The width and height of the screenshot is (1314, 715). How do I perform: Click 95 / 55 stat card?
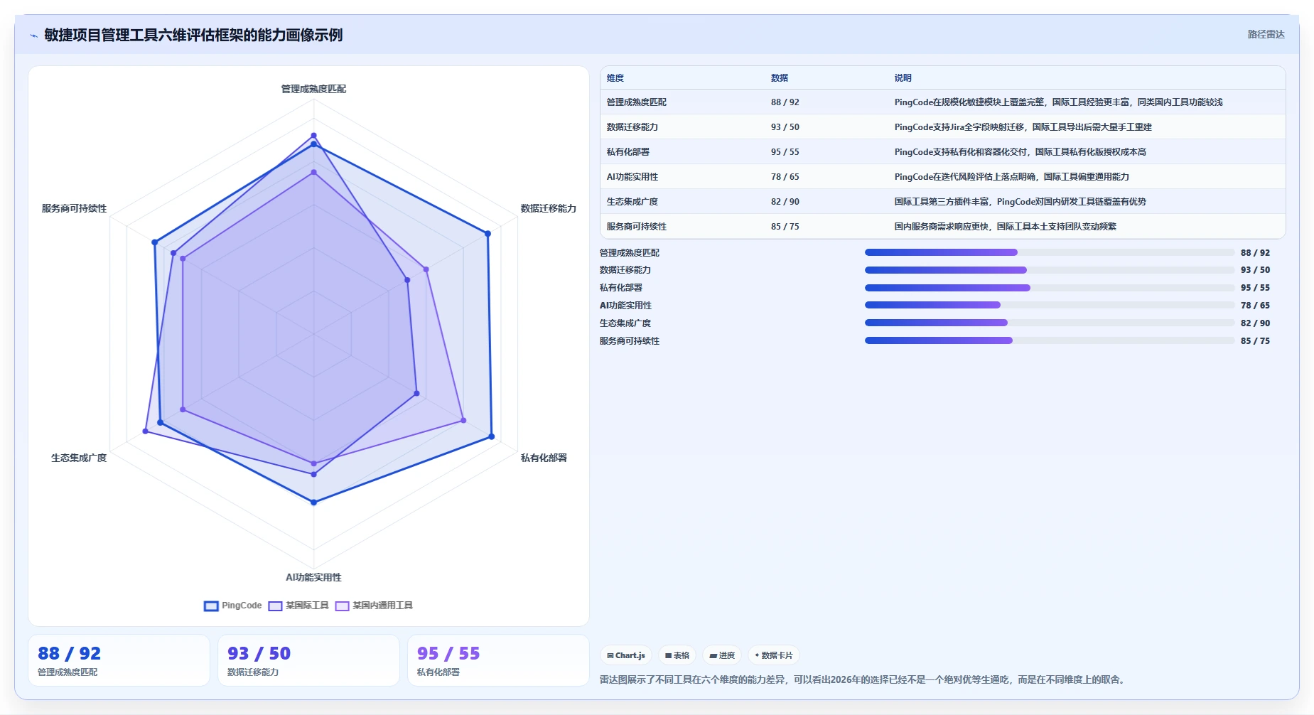(x=498, y=660)
